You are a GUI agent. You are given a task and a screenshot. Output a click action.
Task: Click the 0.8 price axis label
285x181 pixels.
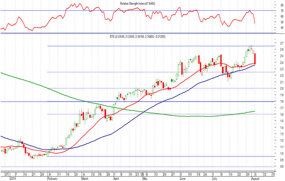[x=282, y=166]
